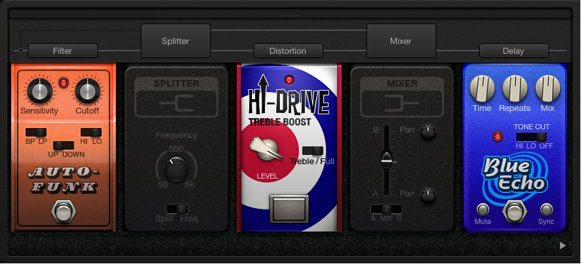Viewport: 581px width, 264px height.
Task: Click the red LED on Blue Echo
Action: pyautogui.click(x=498, y=137)
